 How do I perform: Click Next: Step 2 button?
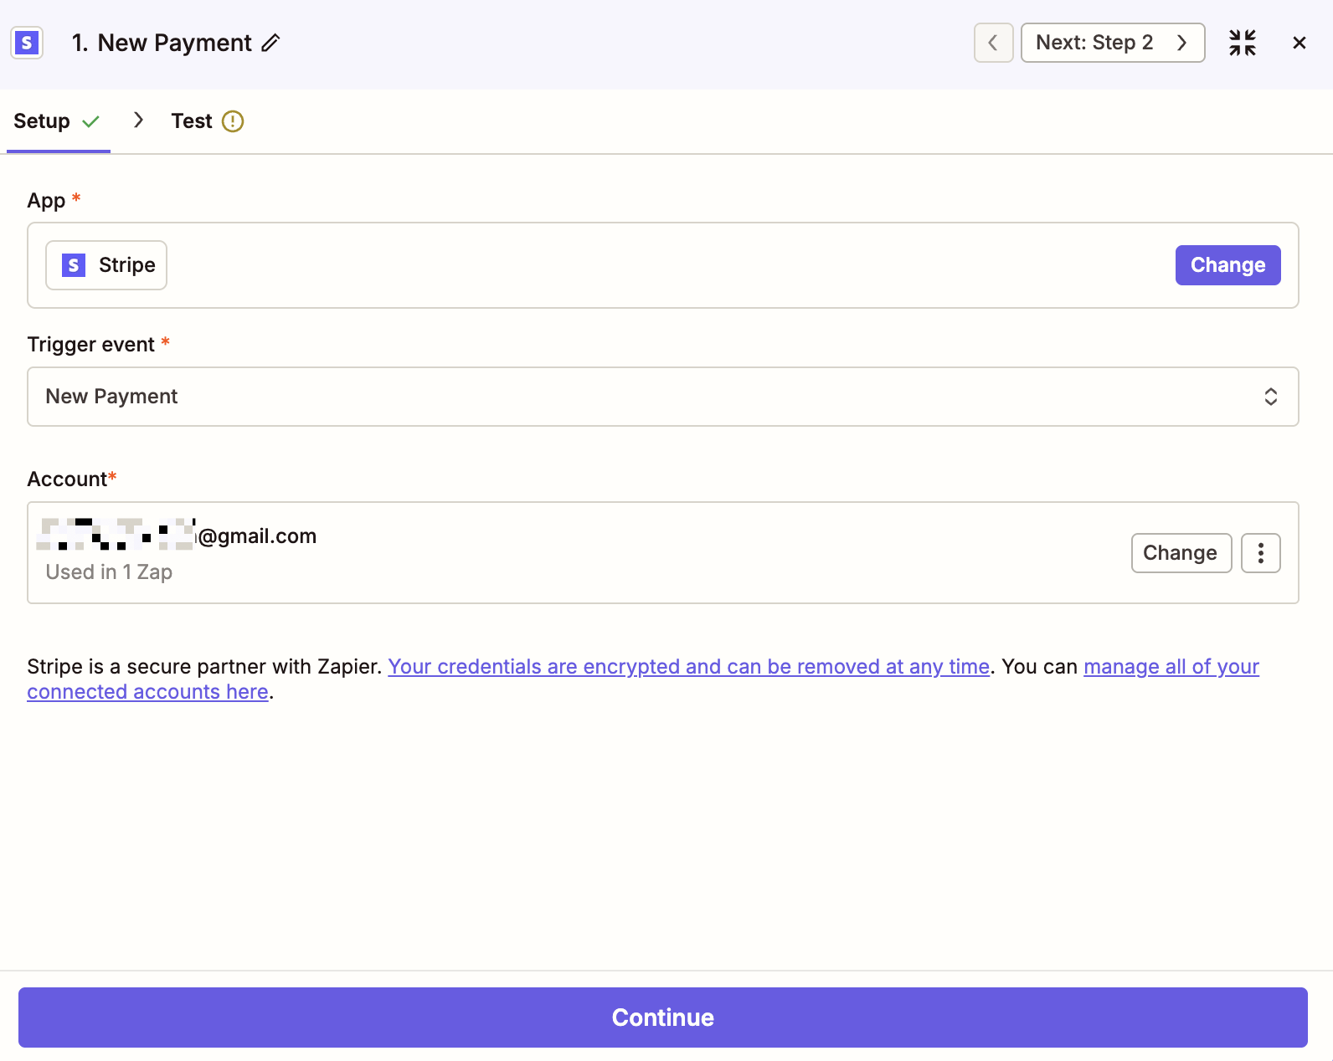(x=1112, y=43)
